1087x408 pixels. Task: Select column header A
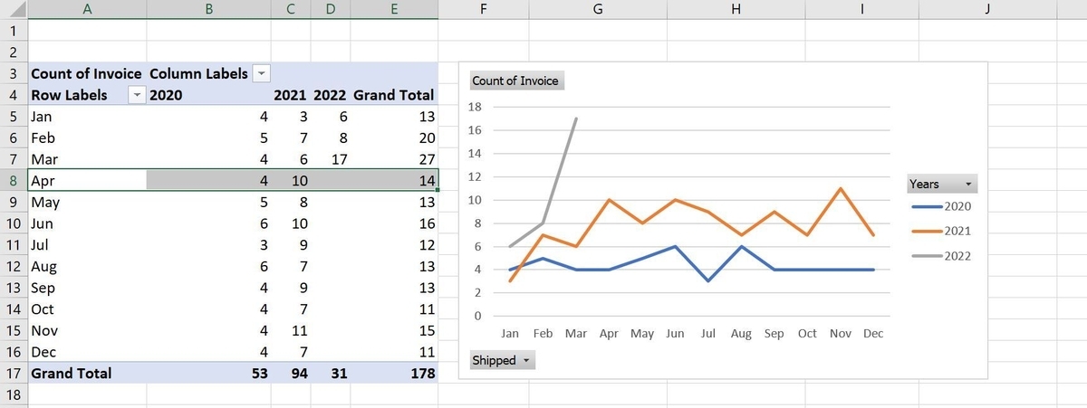pyautogui.click(x=87, y=10)
